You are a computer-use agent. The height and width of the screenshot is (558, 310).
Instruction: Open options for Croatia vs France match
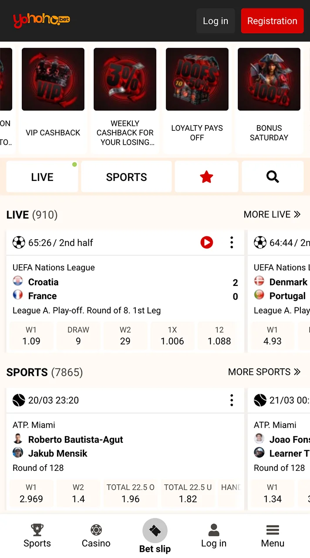click(x=232, y=242)
